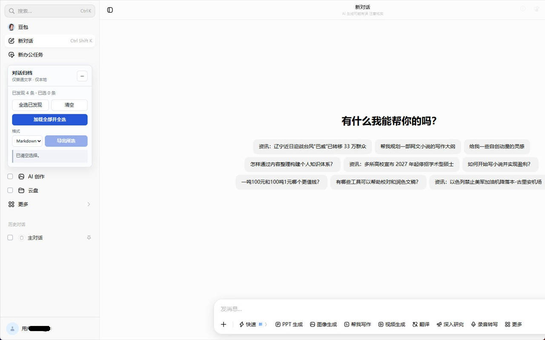Open the AI 创作 image icon
Viewport: 545px width, 340px height.
21,176
